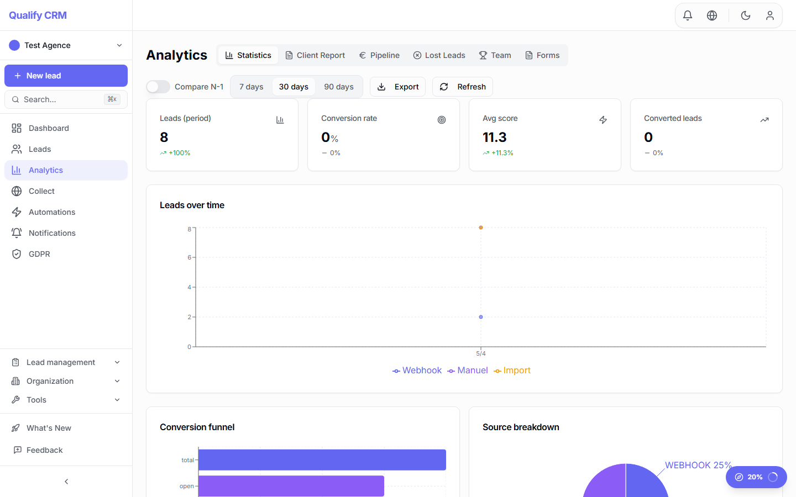
Task: Click the 20% progress indicator
Action: click(756, 477)
